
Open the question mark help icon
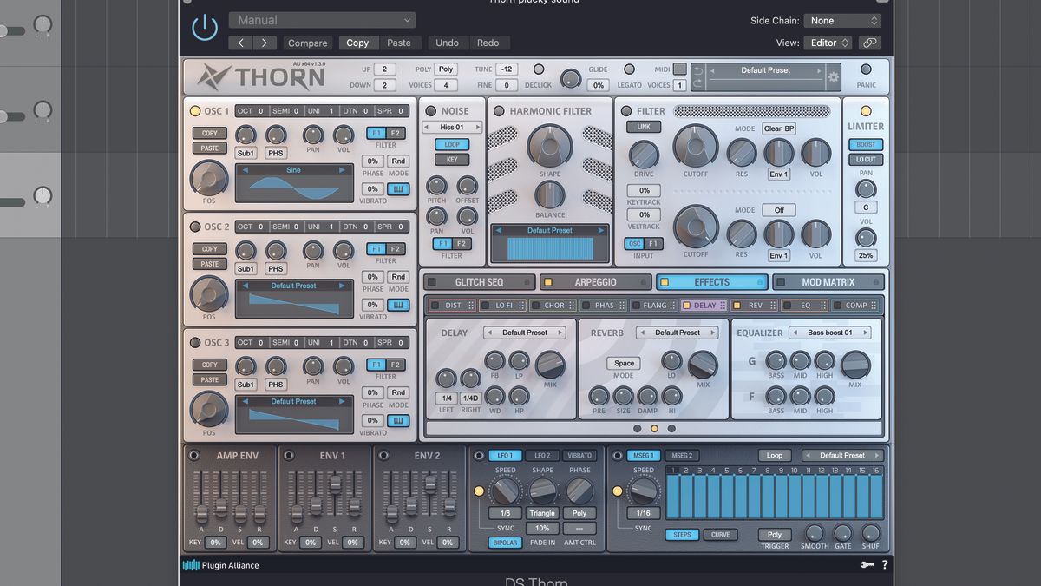tap(884, 564)
